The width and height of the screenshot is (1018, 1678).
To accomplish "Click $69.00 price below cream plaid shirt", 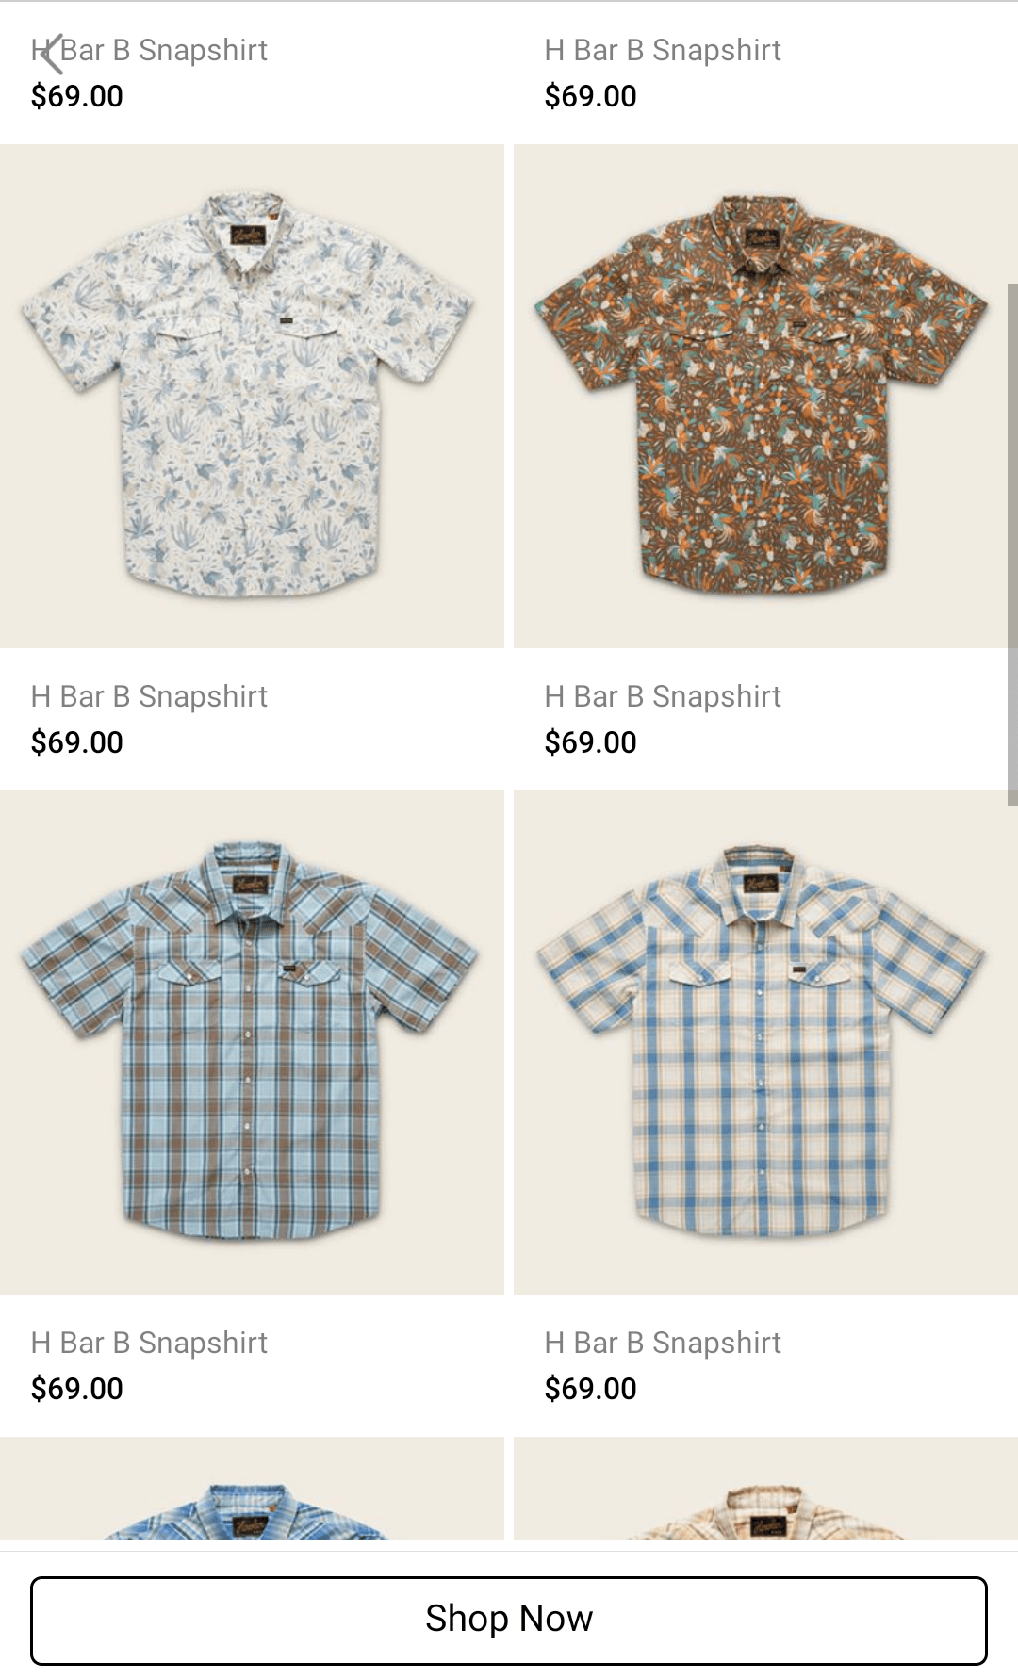I will (x=591, y=1389).
